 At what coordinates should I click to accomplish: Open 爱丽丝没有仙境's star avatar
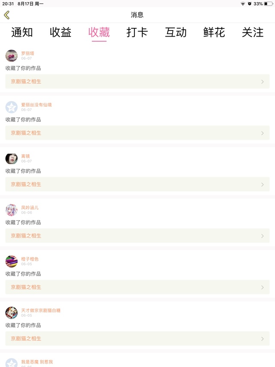(12, 107)
